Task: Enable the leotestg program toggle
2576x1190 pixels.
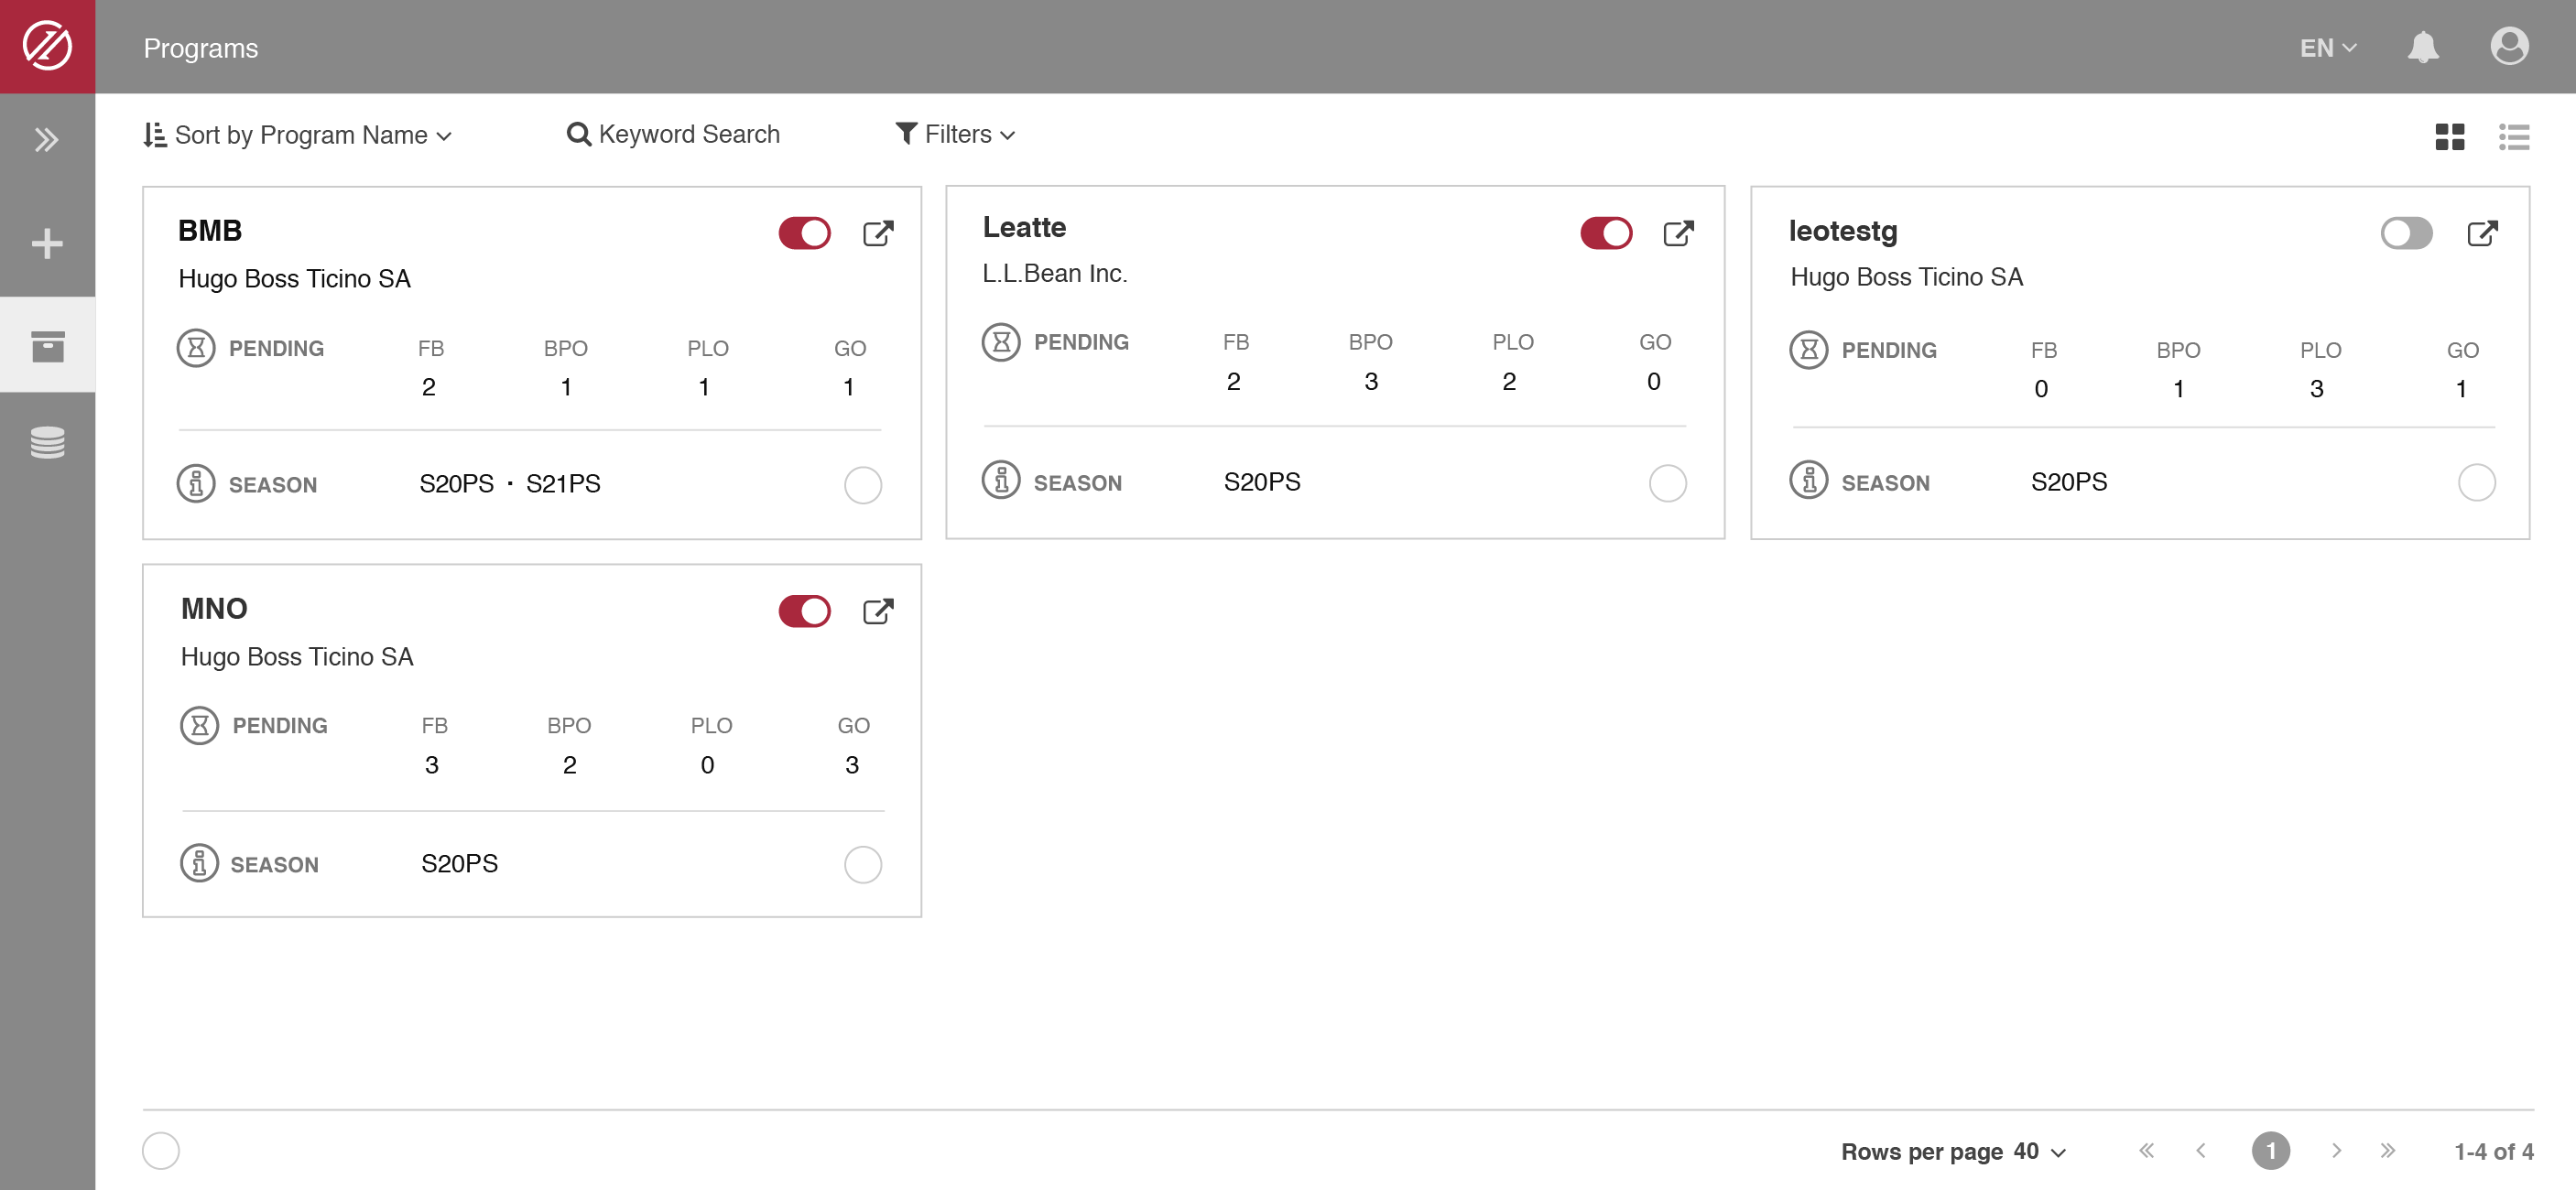Action: click(2405, 234)
